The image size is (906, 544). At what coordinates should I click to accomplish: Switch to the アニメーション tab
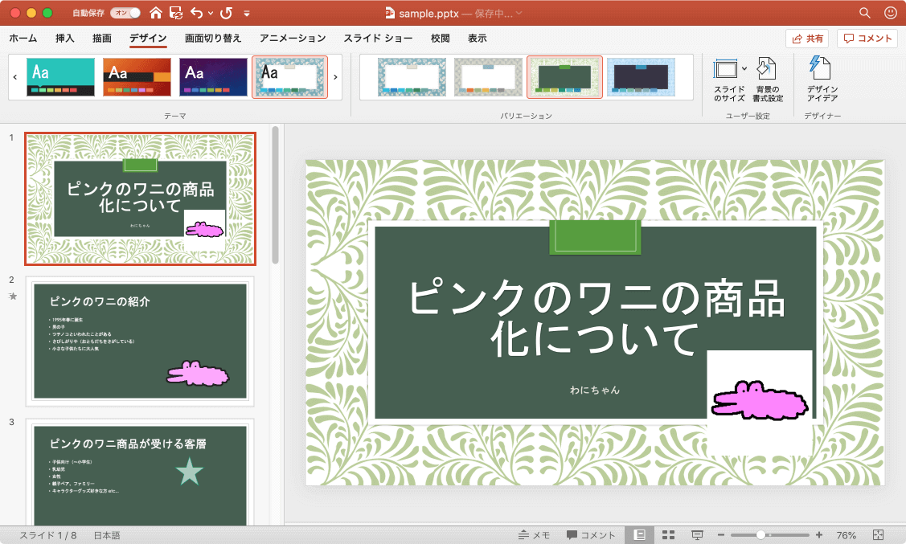[293, 39]
